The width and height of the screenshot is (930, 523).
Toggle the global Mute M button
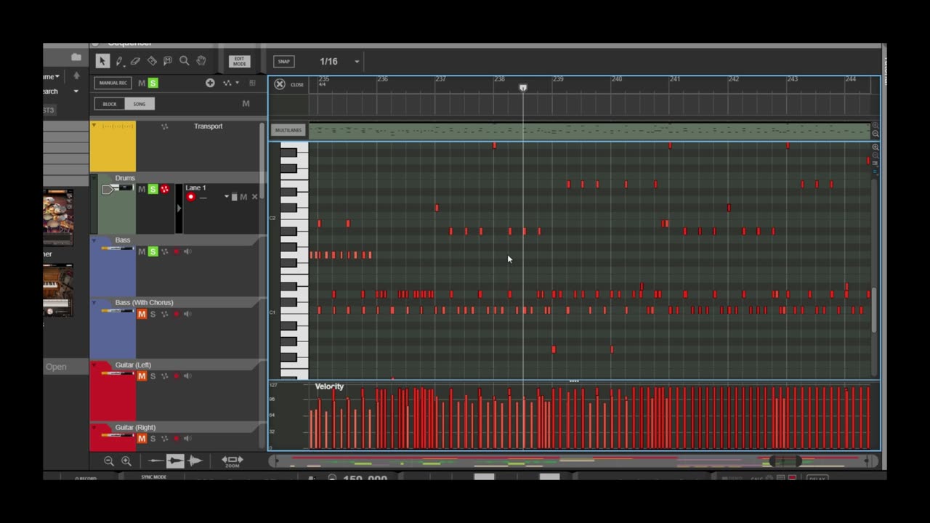click(x=142, y=83)
